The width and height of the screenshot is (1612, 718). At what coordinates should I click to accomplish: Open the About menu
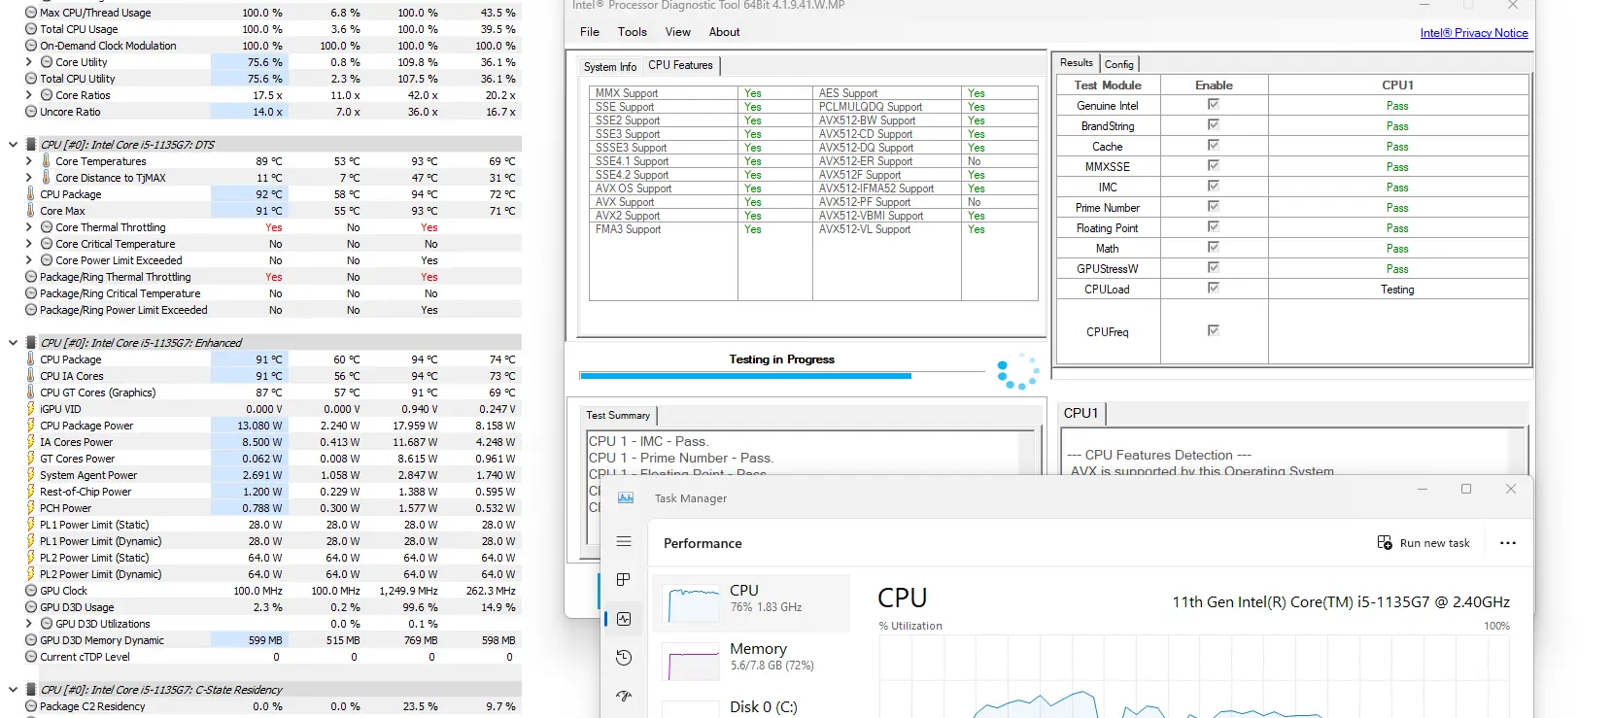(x=724, y=32)
